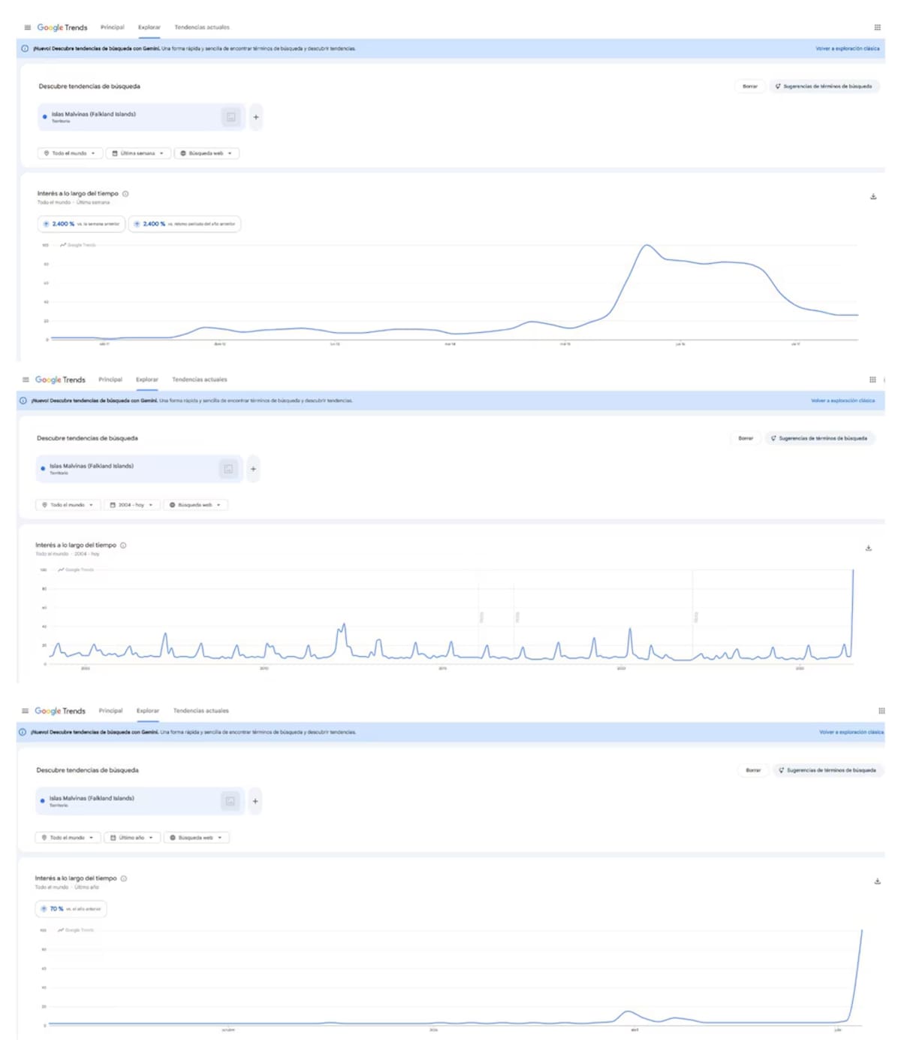Click 'Volver a exploración clásica' above the weekly panel
The height and width of the screenshot is (1058, 901).
(x=848, y=49)
